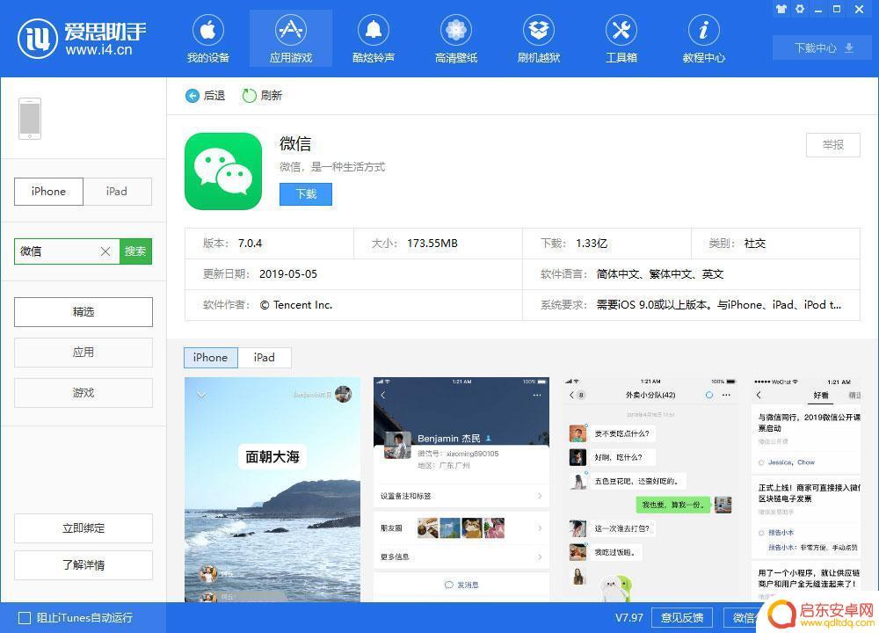
Task: Toggle 阻止iTunes自动运行 checkbox
Action: [25, 618]
